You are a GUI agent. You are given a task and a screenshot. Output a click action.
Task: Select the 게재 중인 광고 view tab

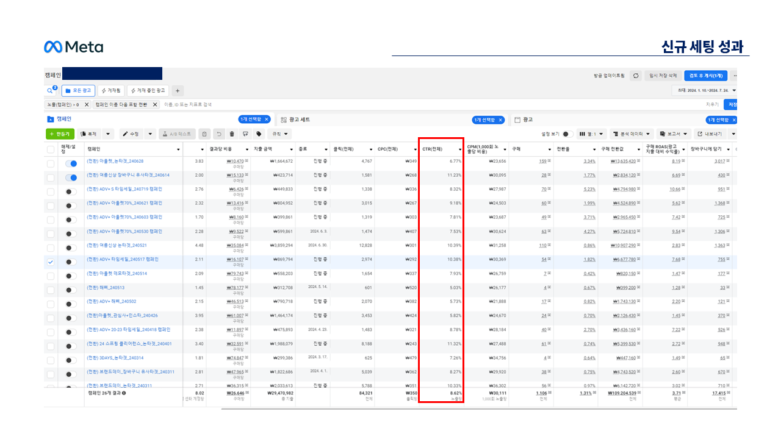click(x=148, y=91)
